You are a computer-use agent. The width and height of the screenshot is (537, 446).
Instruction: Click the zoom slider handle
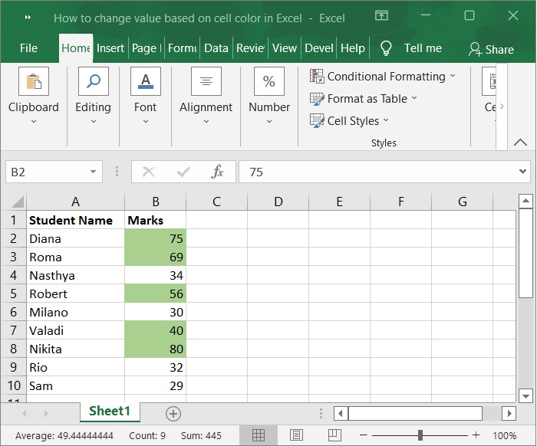pos(420,435)
